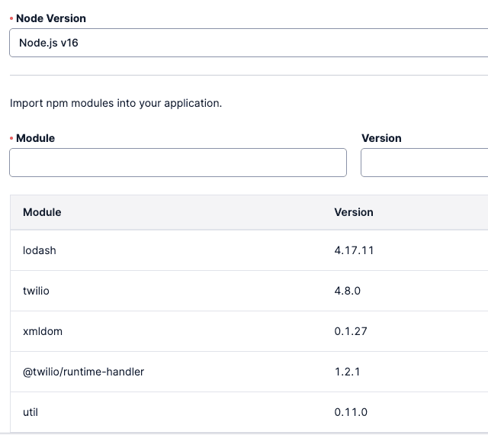The width and height of the screenshot is (488, 435).
Task: Click the "Import npm modules" description text
Action: click(x=116, y=102)
